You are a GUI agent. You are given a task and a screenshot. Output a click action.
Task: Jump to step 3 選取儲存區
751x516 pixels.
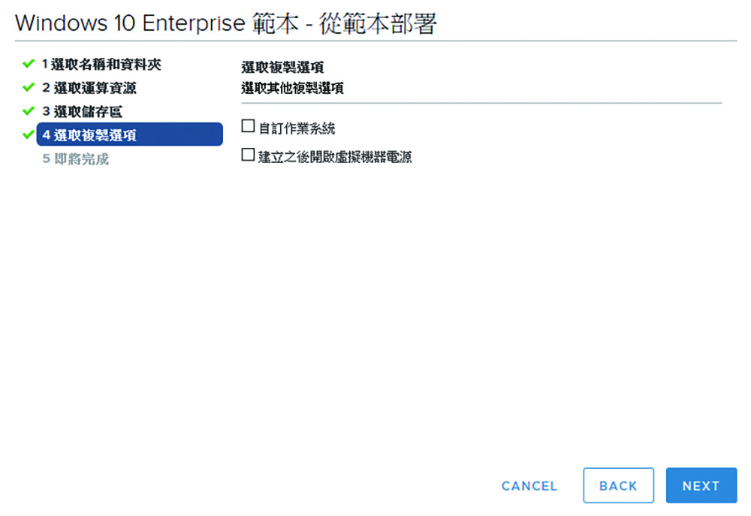pos(82,112)
